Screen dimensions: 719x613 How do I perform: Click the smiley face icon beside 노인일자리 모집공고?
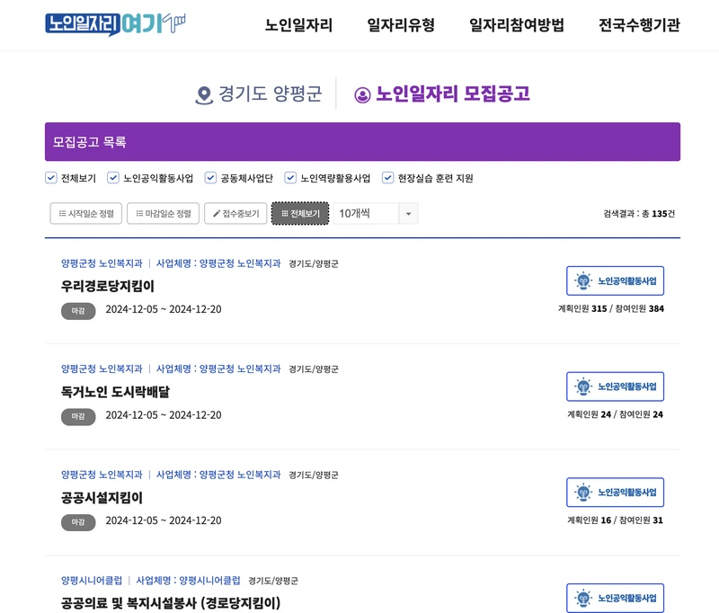[x=363, y=92]
